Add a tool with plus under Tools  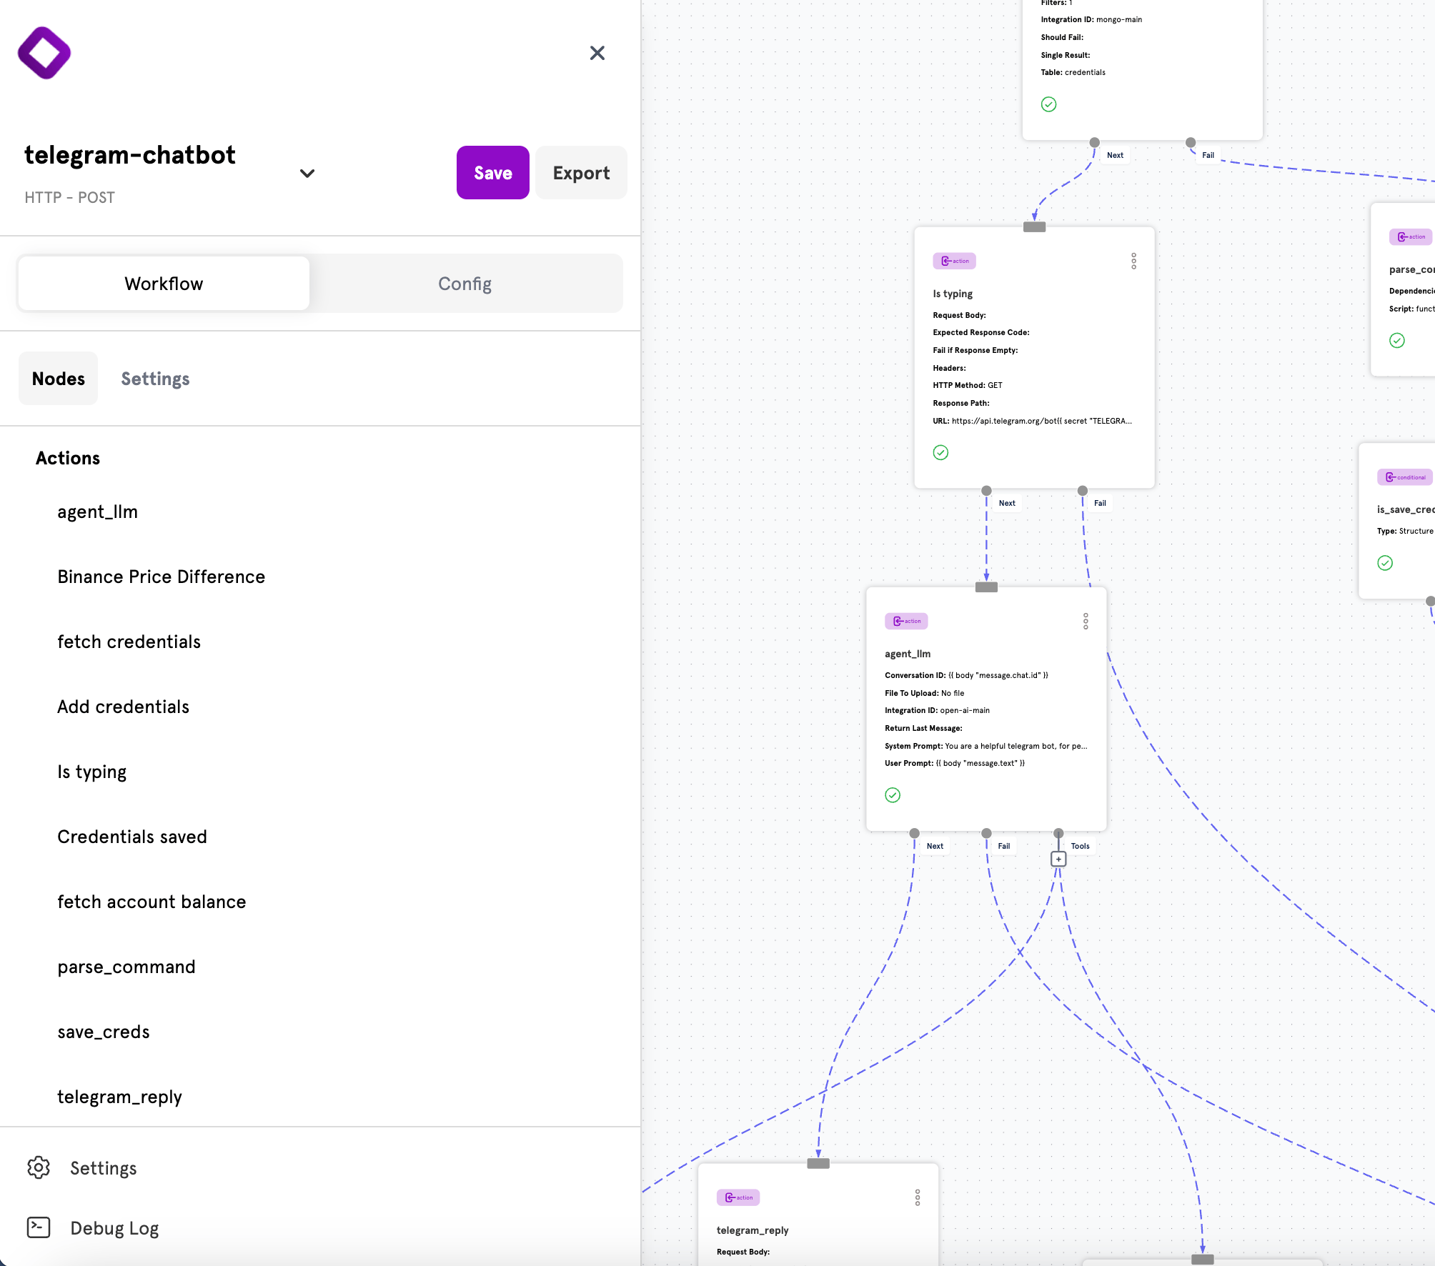(1058, 859)
